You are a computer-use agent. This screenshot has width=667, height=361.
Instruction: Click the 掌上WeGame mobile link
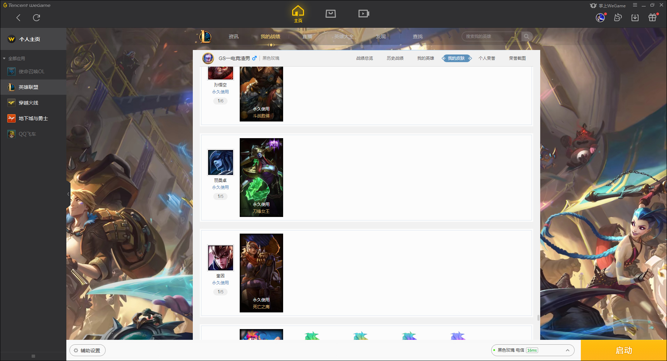(608, 6)
